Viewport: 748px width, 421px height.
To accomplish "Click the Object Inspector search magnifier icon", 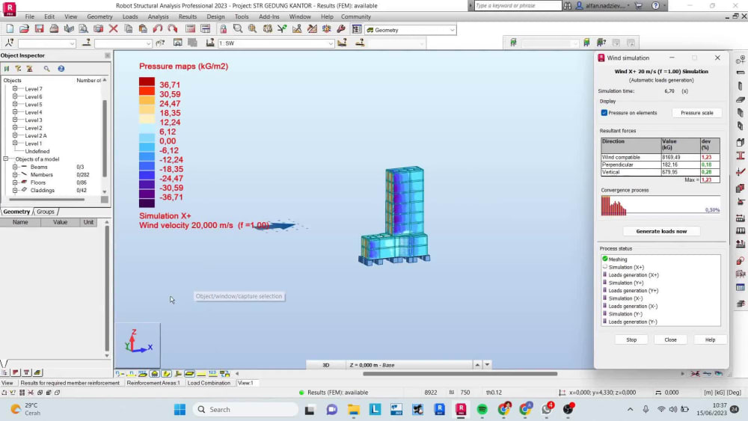I will point(46,69).
